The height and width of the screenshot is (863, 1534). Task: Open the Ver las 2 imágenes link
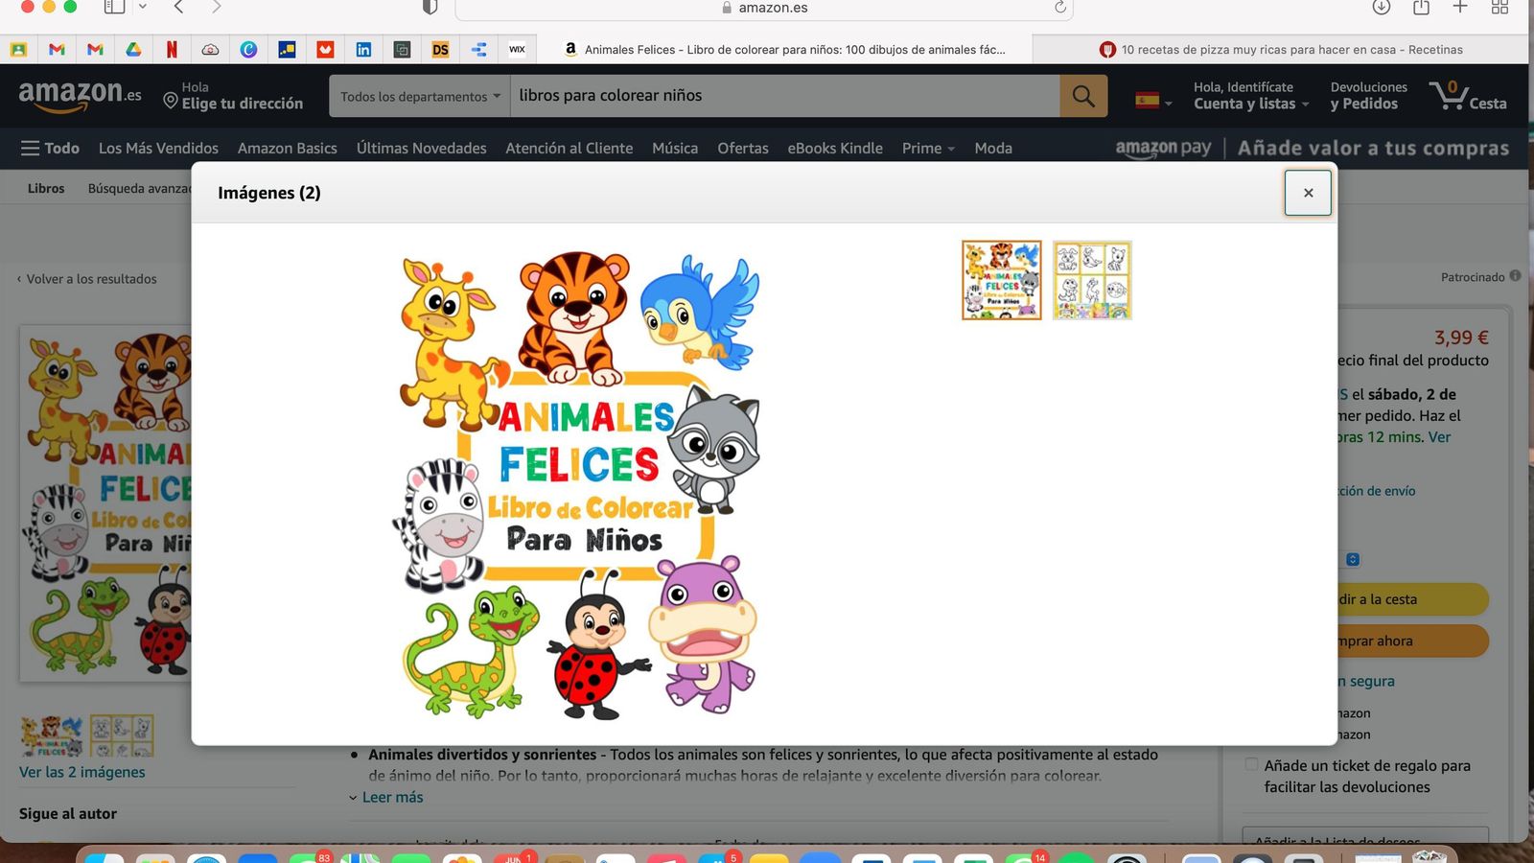tap(82, 772)
